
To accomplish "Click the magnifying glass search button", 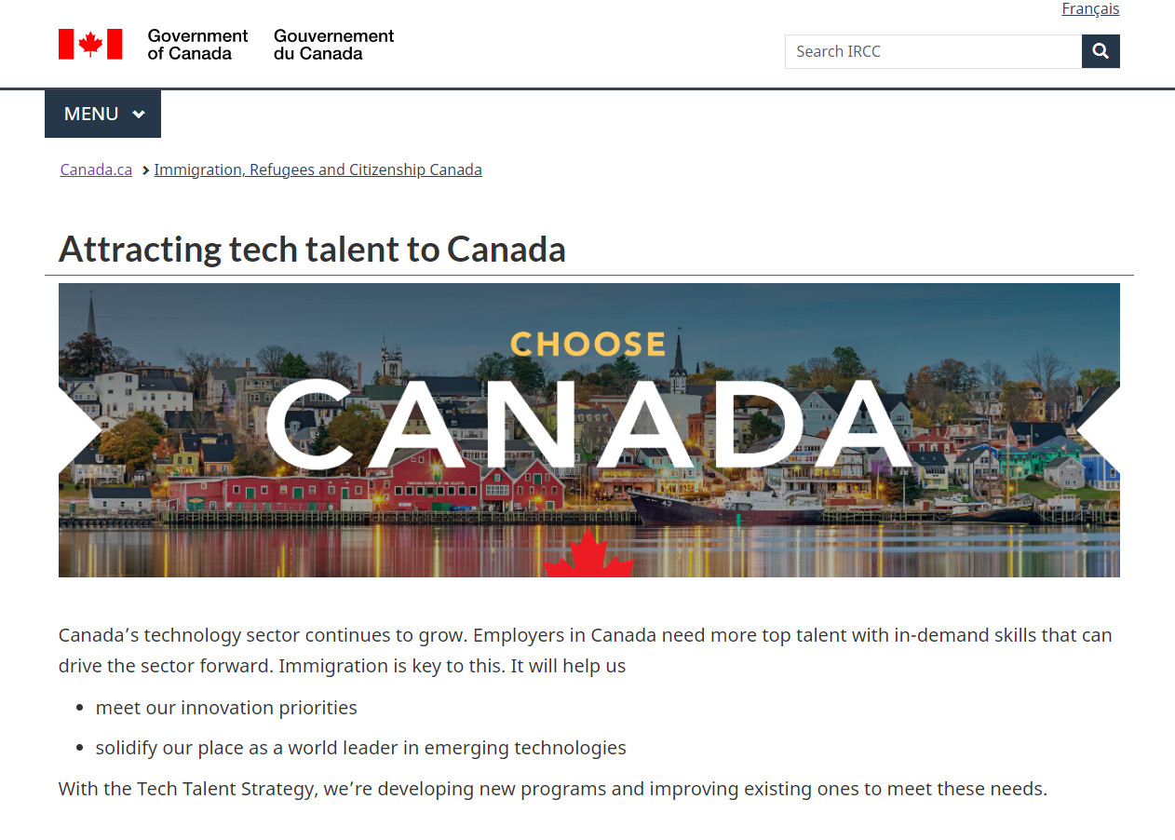I will point(1101,51).
